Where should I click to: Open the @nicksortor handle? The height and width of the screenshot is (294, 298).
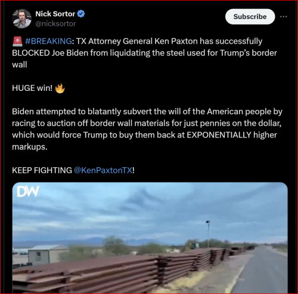click(x=55, y=24)
